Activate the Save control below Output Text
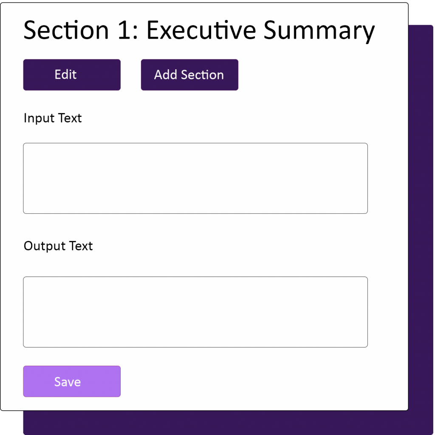This screenshot has height=435, width=435. [x=71, y=381]
